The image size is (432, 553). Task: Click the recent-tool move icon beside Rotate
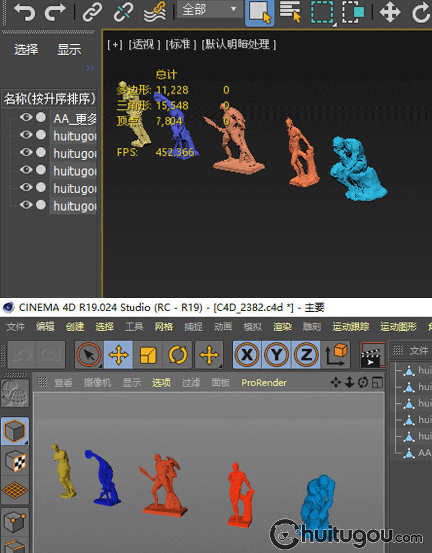pos(209,354)
